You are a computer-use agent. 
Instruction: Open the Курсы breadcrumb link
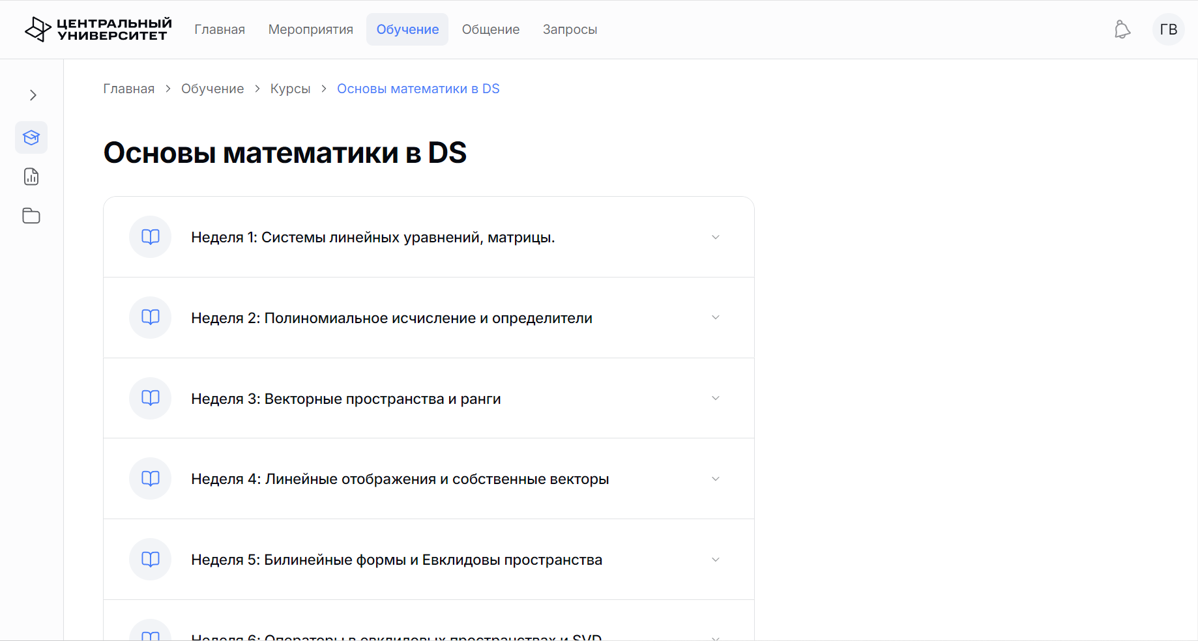[x=290, y=88]
